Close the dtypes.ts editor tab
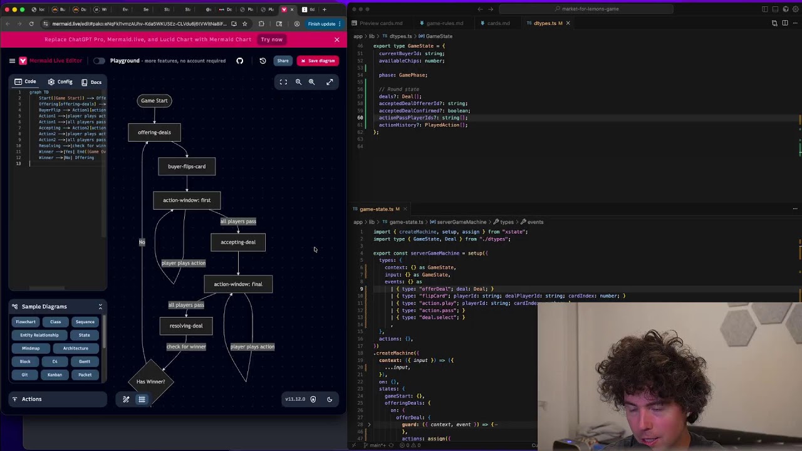This screenshot has height=451, width=802. [x=568, y=23]
